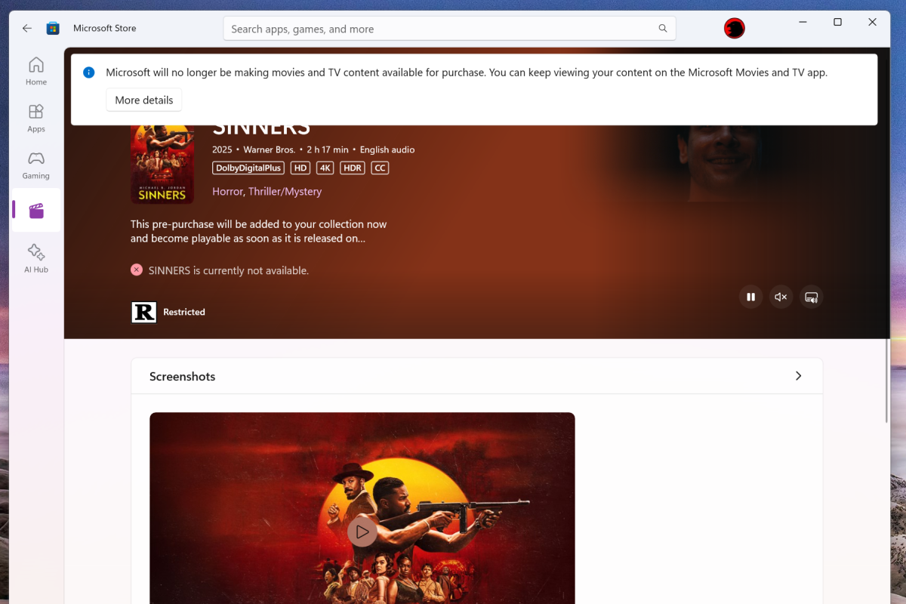Open the AI Hub section
906x604 pixels.
pos(36,258)
